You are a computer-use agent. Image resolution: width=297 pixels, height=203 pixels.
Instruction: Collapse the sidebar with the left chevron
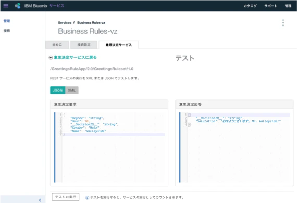[40, 200]
